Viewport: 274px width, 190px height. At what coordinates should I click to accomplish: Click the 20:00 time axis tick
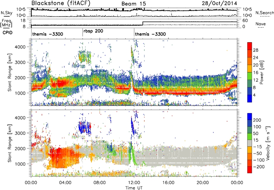coord(203,183)
